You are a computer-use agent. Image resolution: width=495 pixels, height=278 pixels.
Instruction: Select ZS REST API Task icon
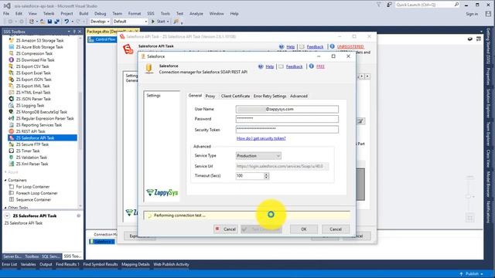(12, 131)
